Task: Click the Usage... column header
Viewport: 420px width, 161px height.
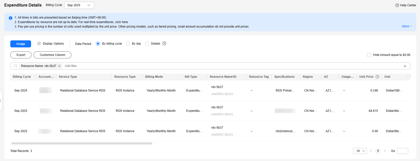Action: click(x=347, y=77)
